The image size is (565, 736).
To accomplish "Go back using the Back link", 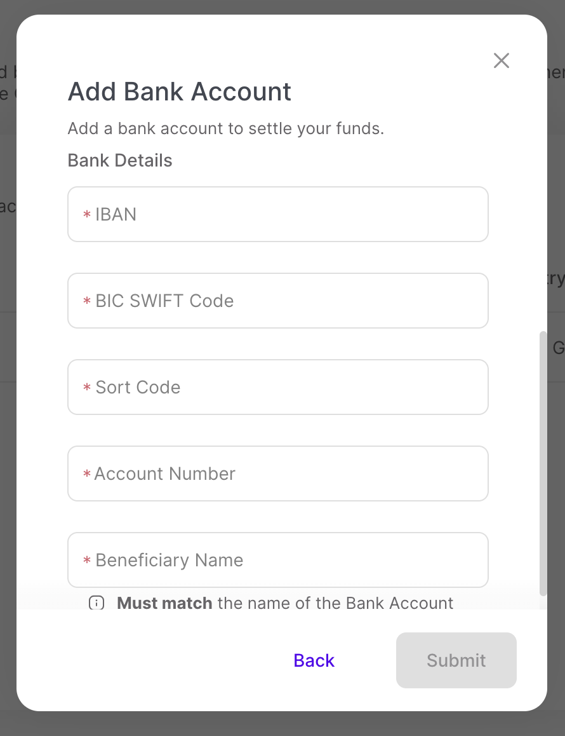I will tap(314, 660).
